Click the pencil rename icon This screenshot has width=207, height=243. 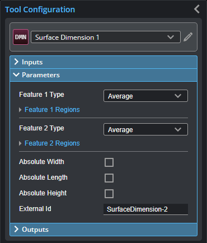coord(188,37)
